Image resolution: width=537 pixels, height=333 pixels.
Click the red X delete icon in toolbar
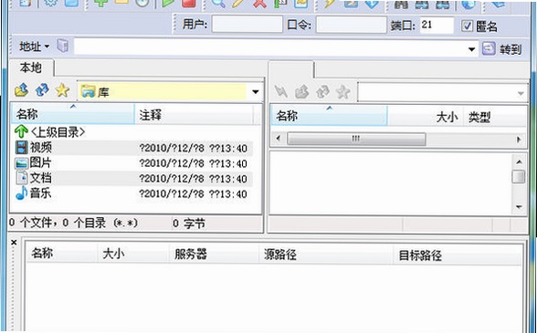(259, 4)
